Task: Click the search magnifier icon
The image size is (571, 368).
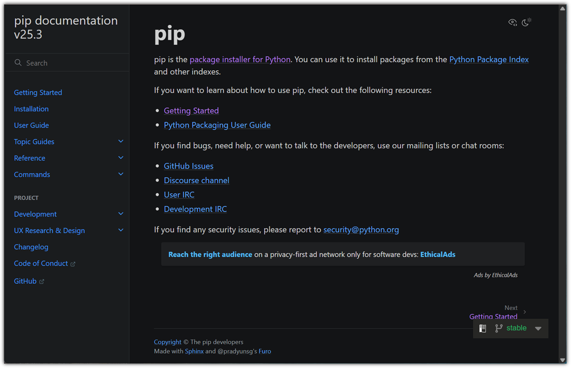Action: (x=18, y=62)
